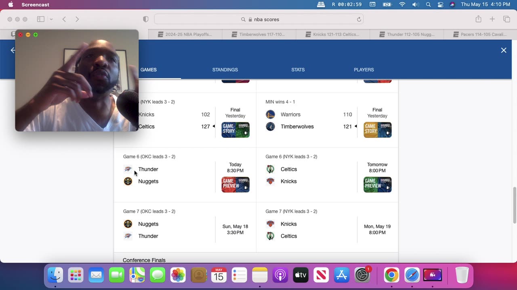Switch to Safari in dock

click(x=412, y=275)
